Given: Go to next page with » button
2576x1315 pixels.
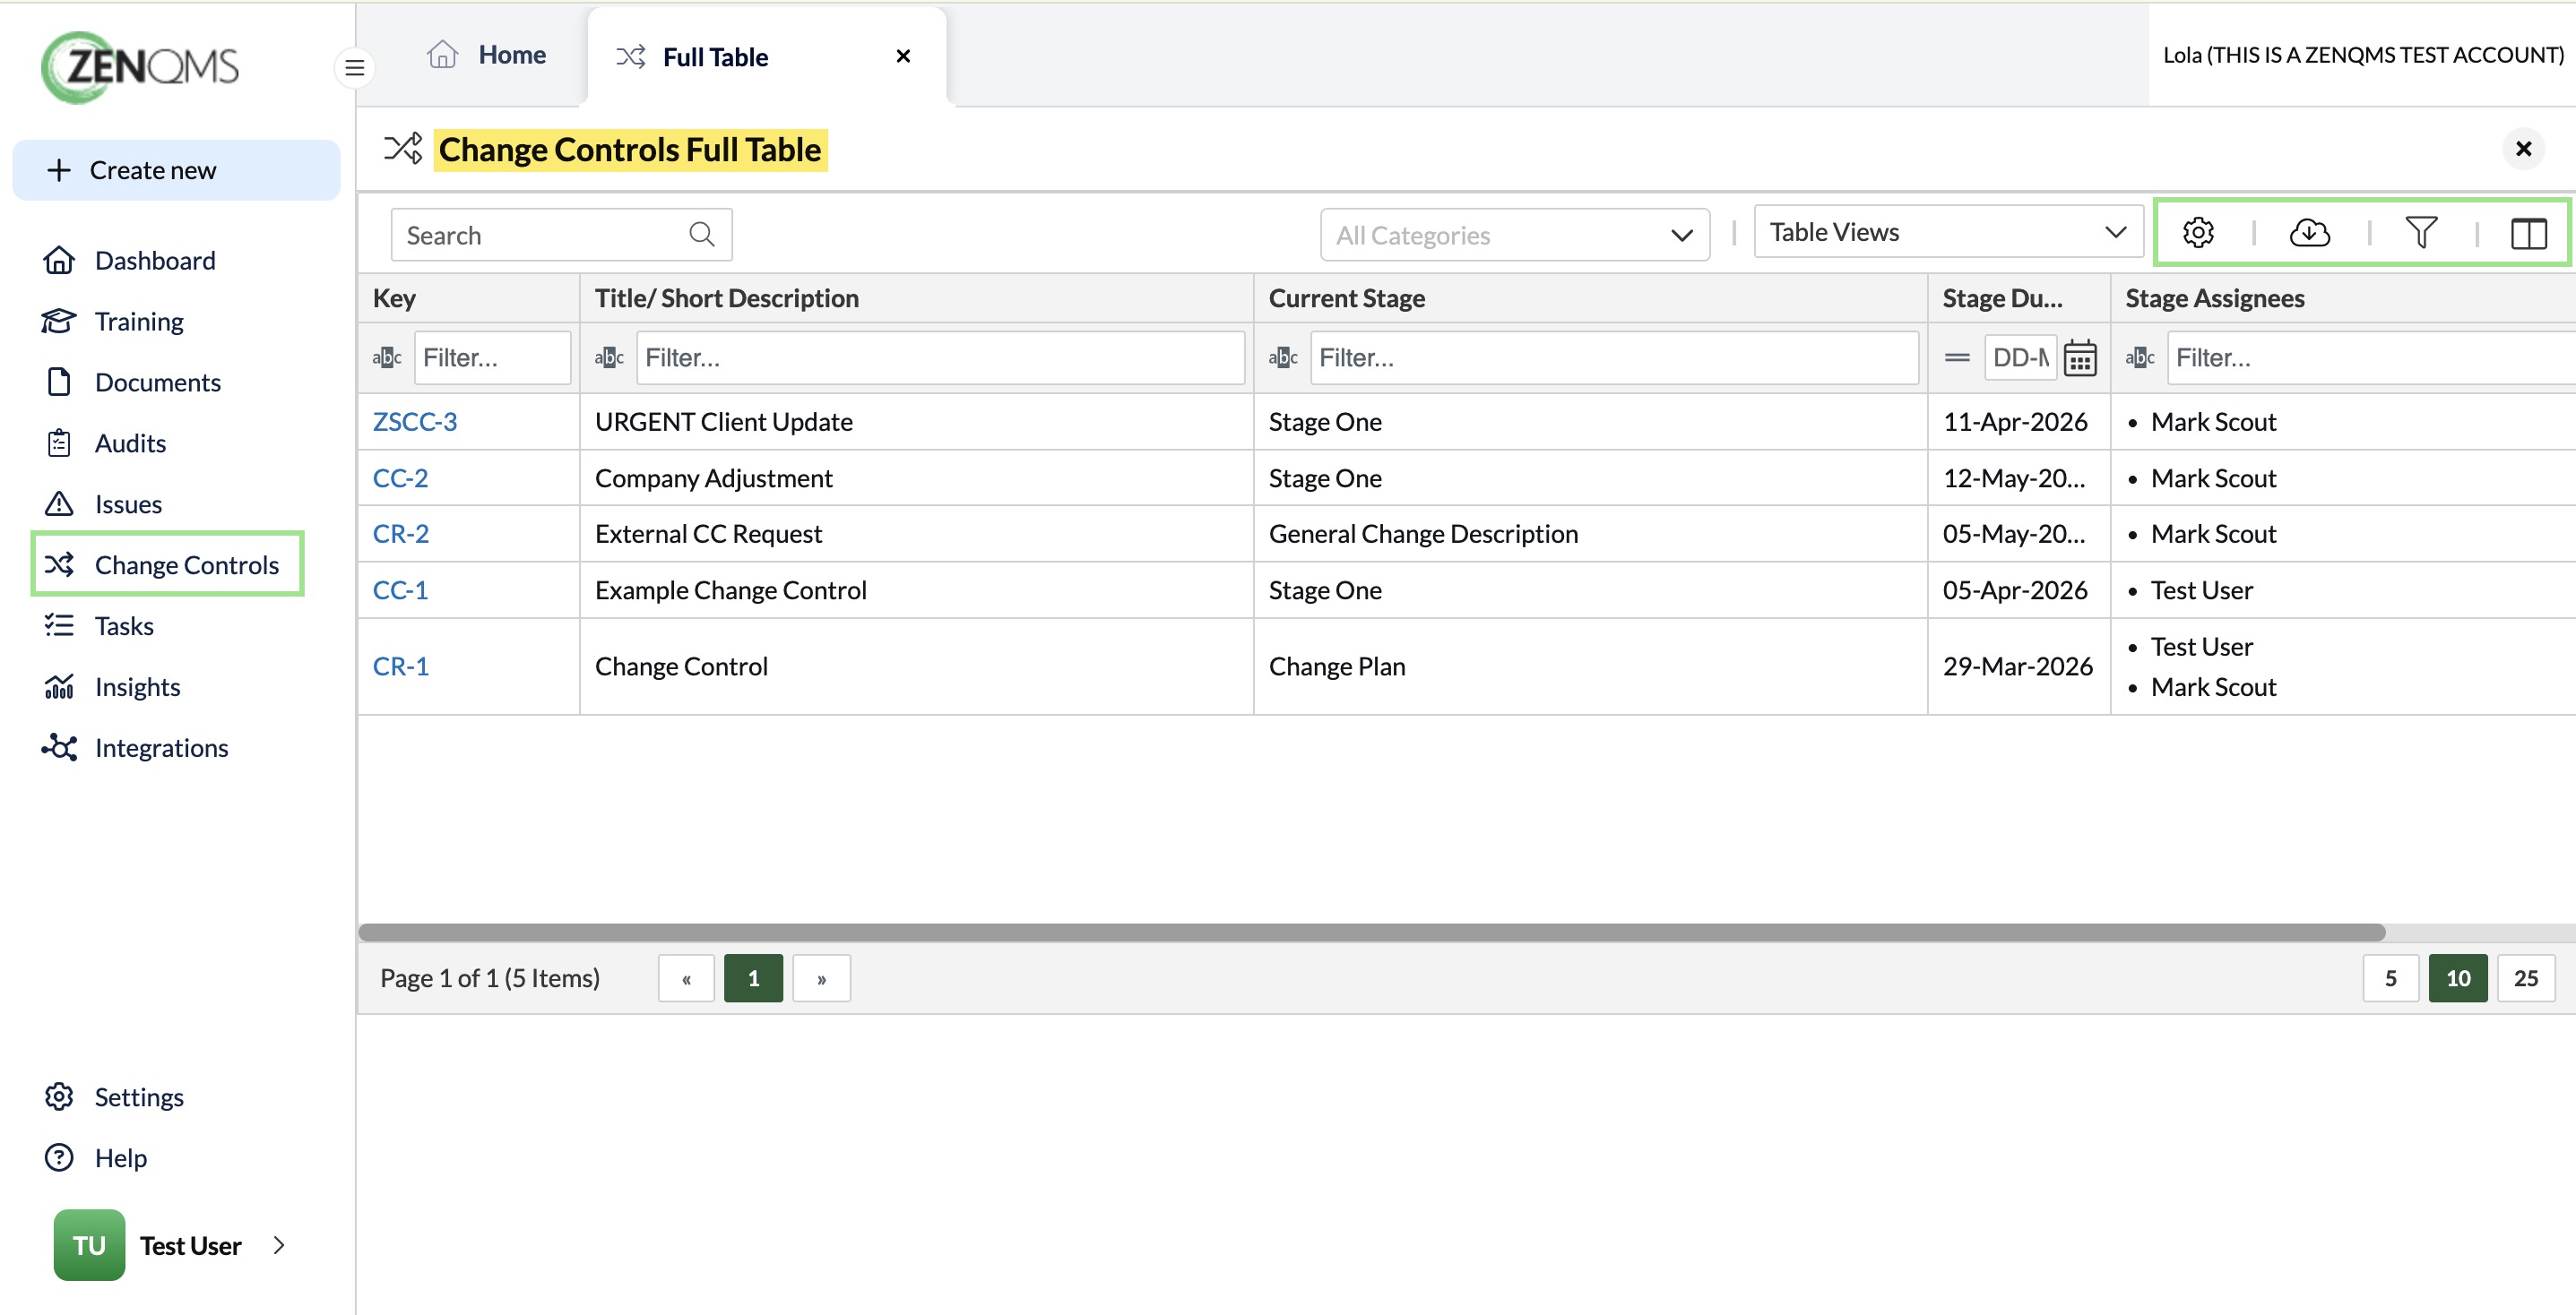Looking at the screenshot, I should click(821, 978).
